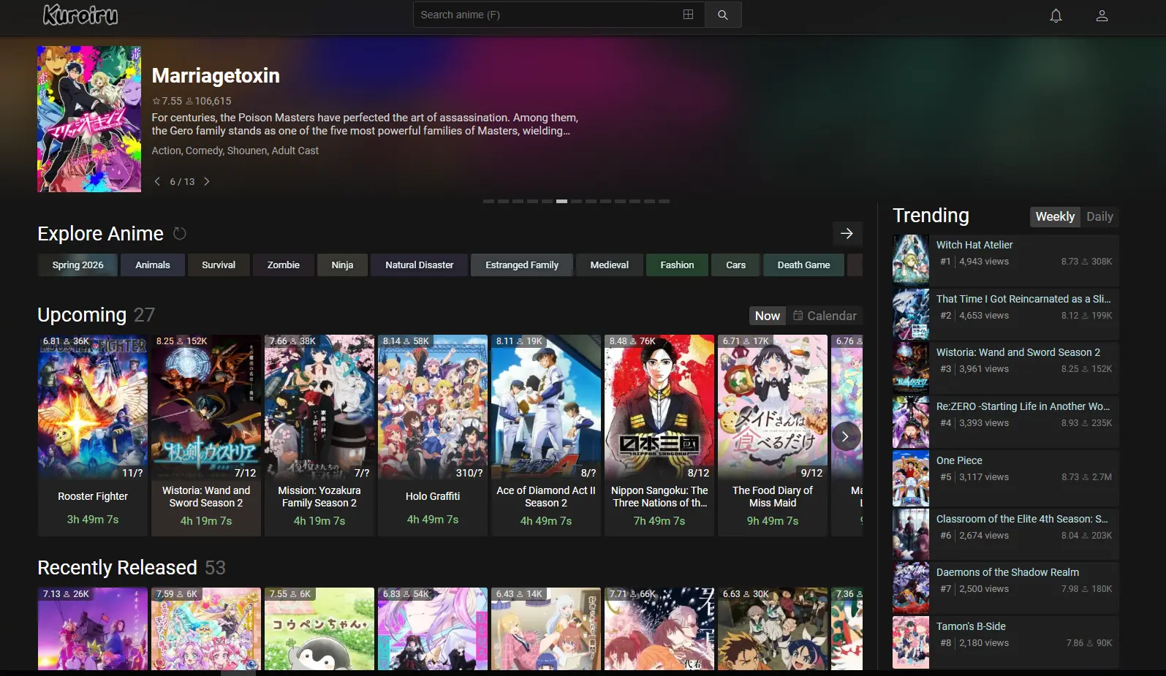Show previous featured anime slide
The image size is (1166, 676).
click(x=157, y=181)
